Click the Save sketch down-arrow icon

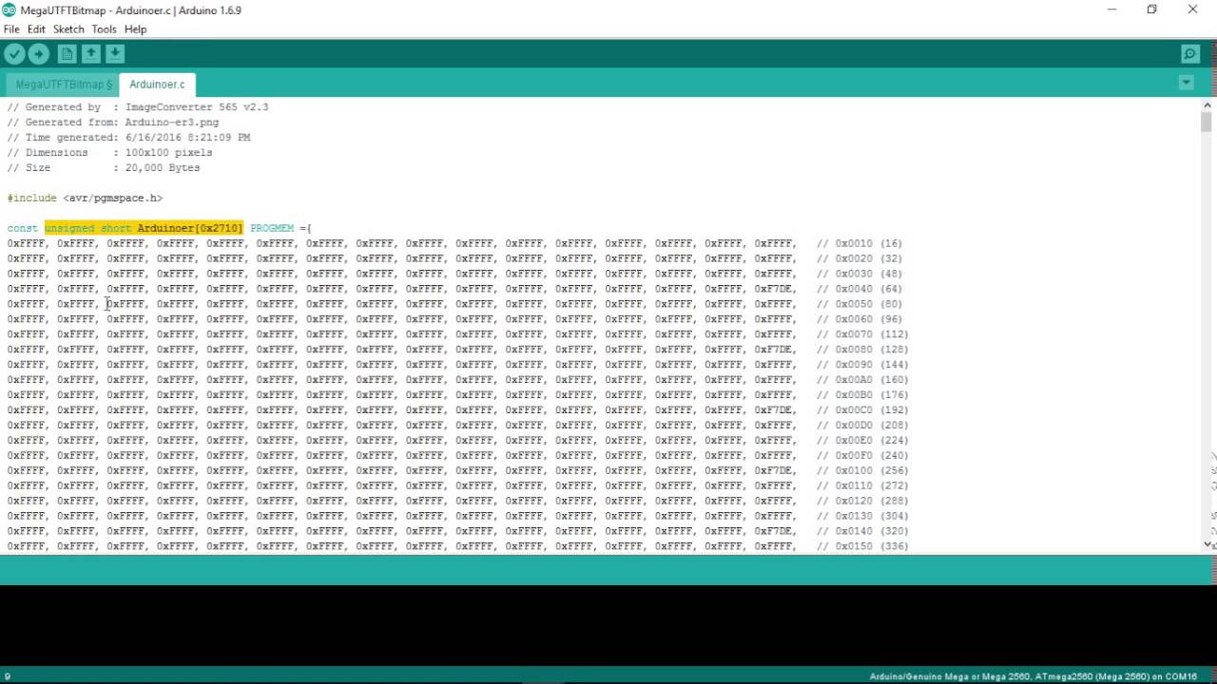tap(114, 54)
